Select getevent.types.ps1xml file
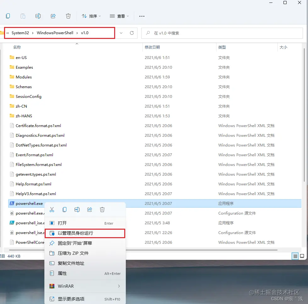 pos(36,174)
